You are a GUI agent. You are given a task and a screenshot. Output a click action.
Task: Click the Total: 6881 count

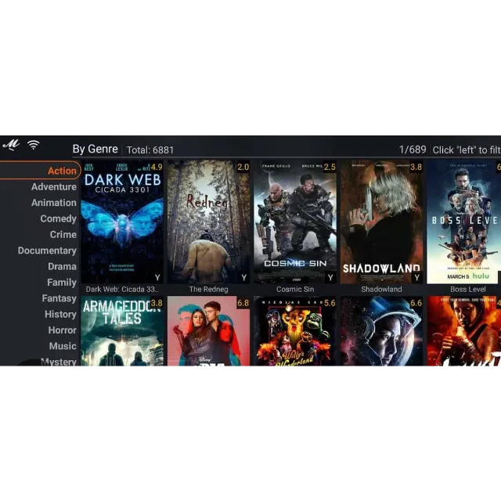(x=150, y=150)
